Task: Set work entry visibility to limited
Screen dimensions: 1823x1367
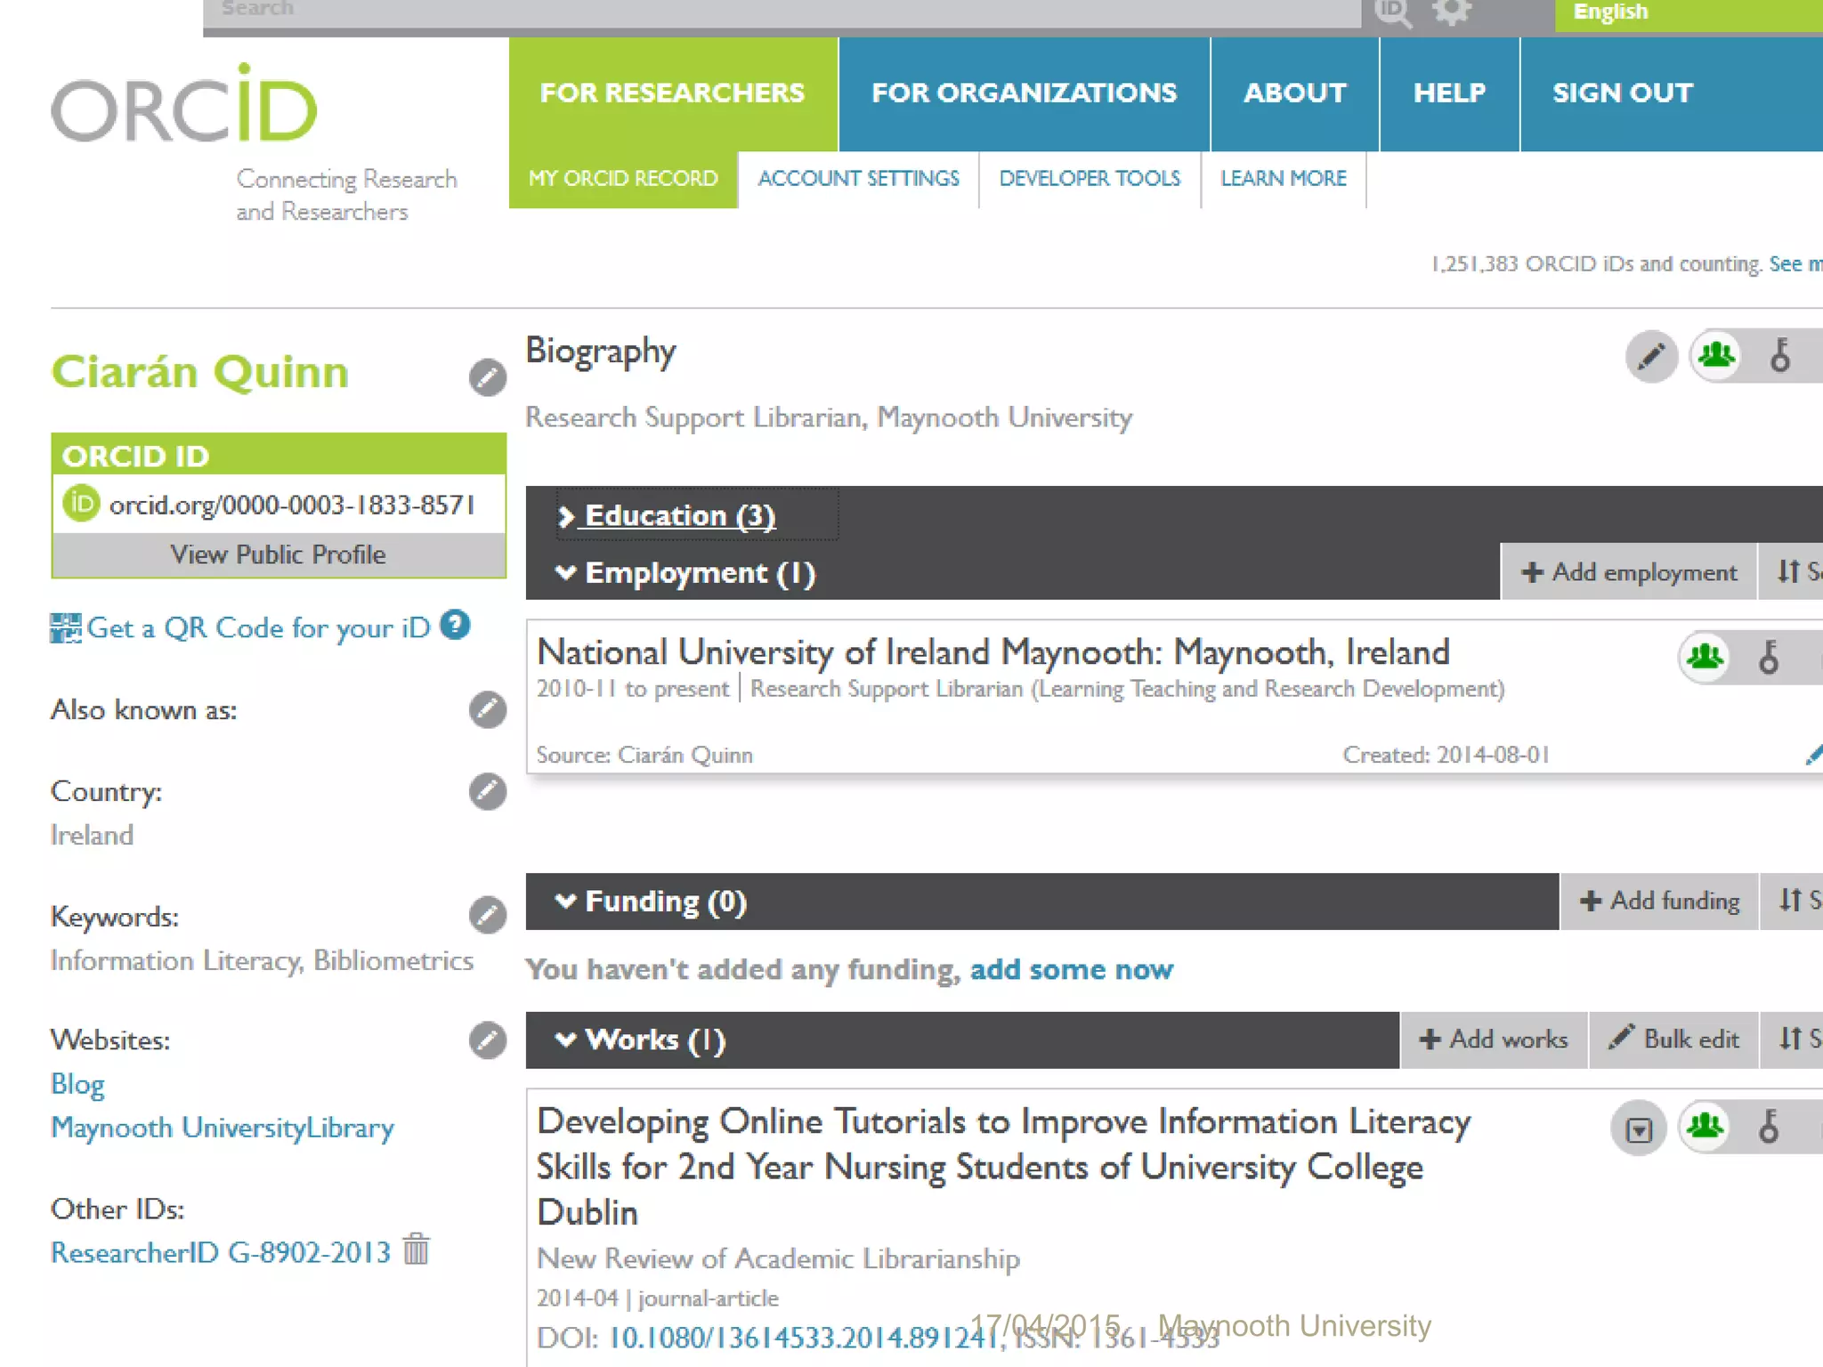Action: tap(1770, 1127)
